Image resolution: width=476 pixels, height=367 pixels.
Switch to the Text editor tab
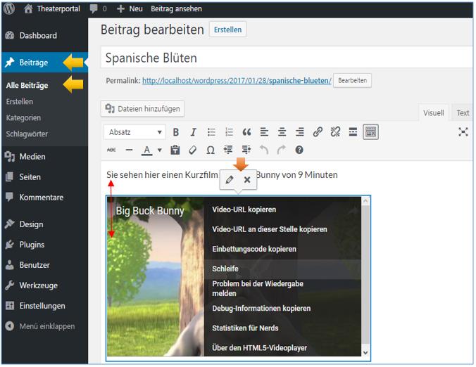tap(463, 112)
